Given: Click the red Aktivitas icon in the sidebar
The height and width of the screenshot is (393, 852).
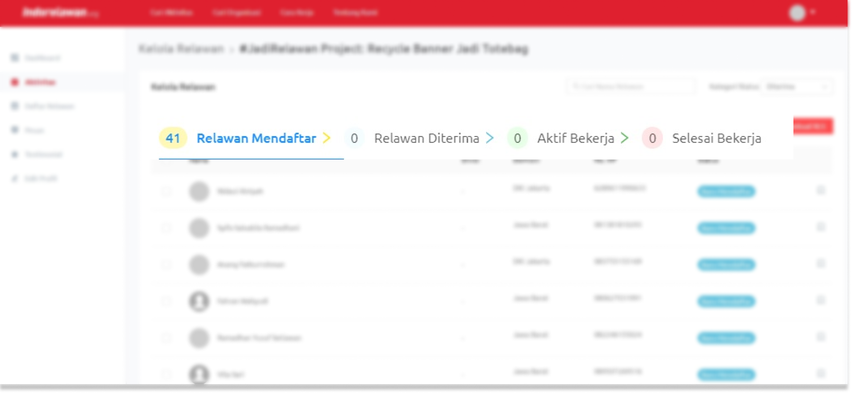Looking at the screenshot, I should [x=15, y=82].
